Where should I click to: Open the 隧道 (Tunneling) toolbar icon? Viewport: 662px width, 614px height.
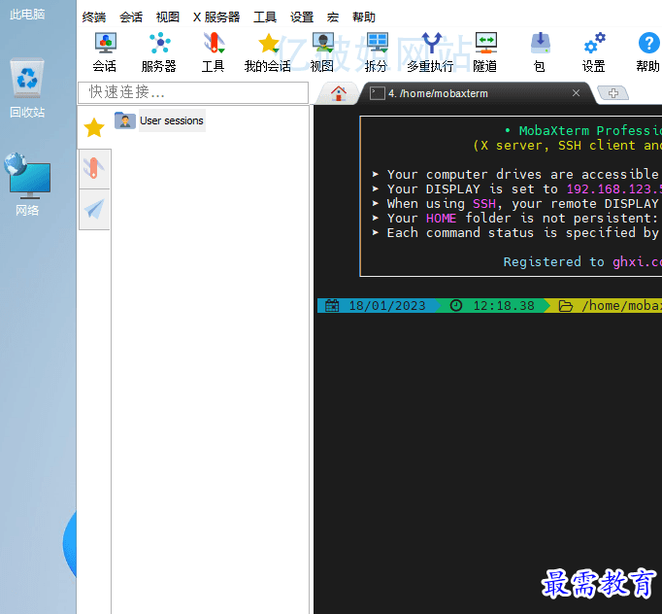(485, 52)
